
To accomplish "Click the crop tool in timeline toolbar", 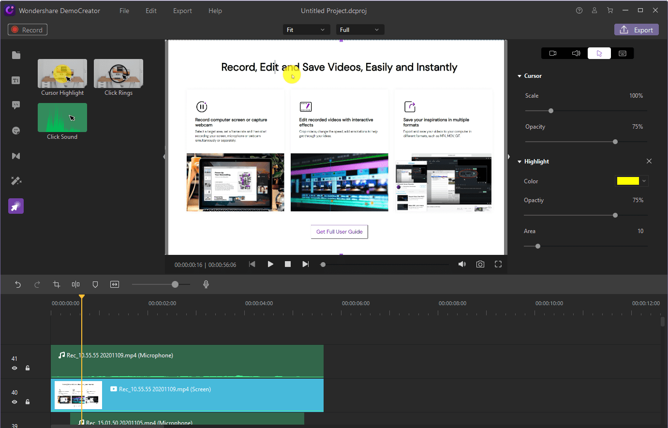I will click(x=57, y=284).
